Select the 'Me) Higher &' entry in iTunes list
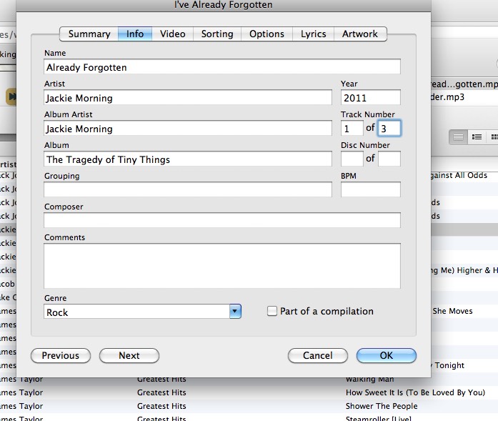This screenshot has width=498, height=421. coord(464,270)
